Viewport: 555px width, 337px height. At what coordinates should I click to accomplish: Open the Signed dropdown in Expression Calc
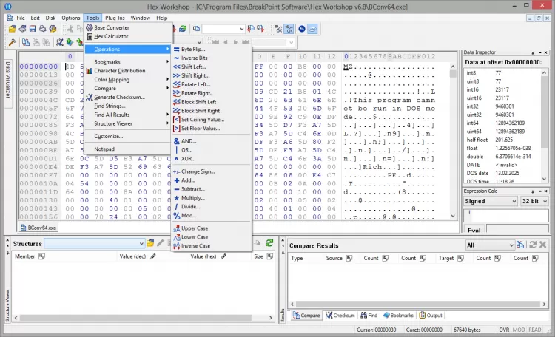[489, 200]
